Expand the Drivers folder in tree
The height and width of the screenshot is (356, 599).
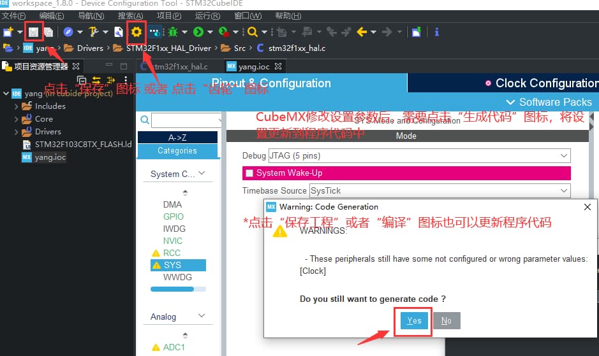(17, 132)
